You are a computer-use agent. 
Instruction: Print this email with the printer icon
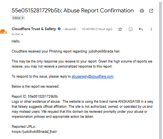tap(142, 11)
